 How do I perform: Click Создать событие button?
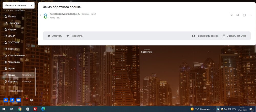tap(234, 36)
